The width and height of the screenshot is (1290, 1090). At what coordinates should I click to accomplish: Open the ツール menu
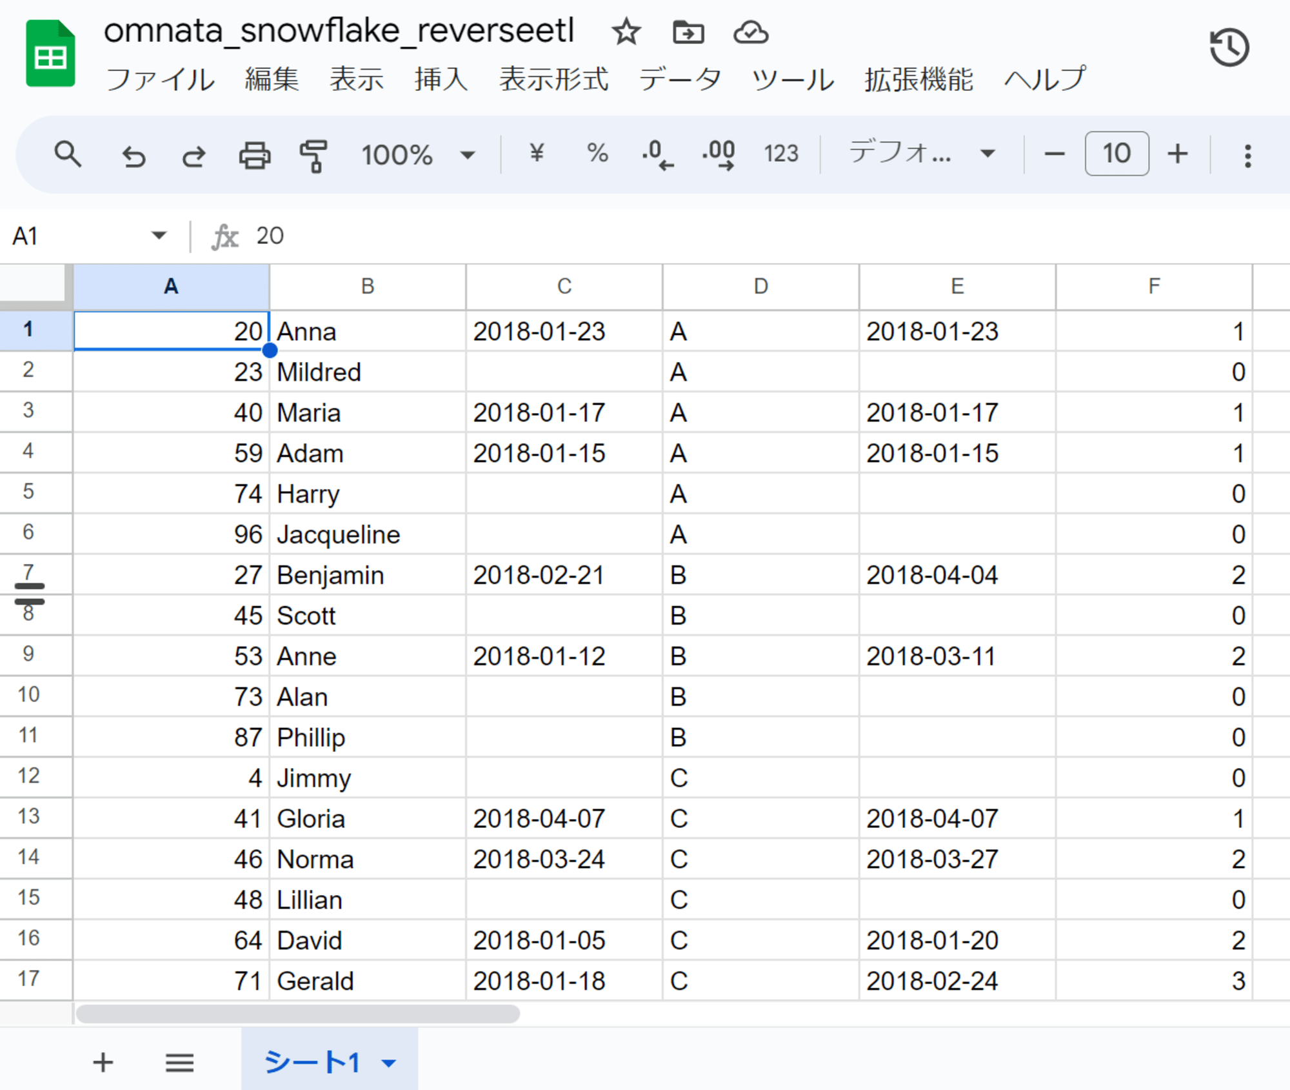coord(793,79)
